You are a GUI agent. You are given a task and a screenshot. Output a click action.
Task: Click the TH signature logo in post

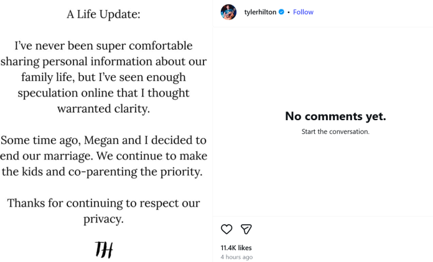[x=103, y=249]
